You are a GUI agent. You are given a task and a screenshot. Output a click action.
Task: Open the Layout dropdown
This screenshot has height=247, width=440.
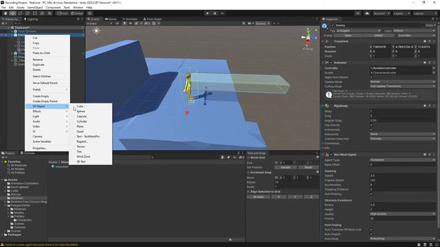click(425, 13)
